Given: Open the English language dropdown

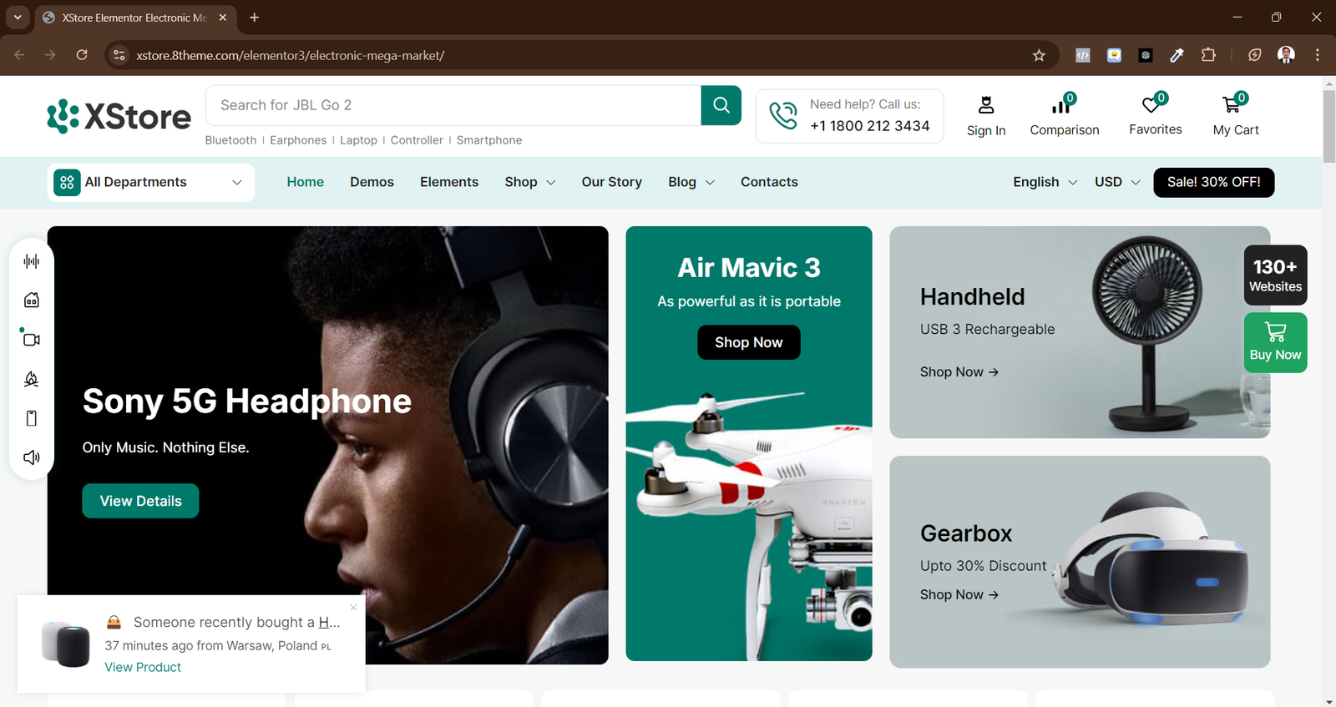Looking at the screenshot, I should [1045, 182].
